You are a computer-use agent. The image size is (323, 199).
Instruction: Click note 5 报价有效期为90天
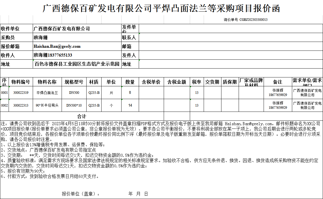(23, 171)
